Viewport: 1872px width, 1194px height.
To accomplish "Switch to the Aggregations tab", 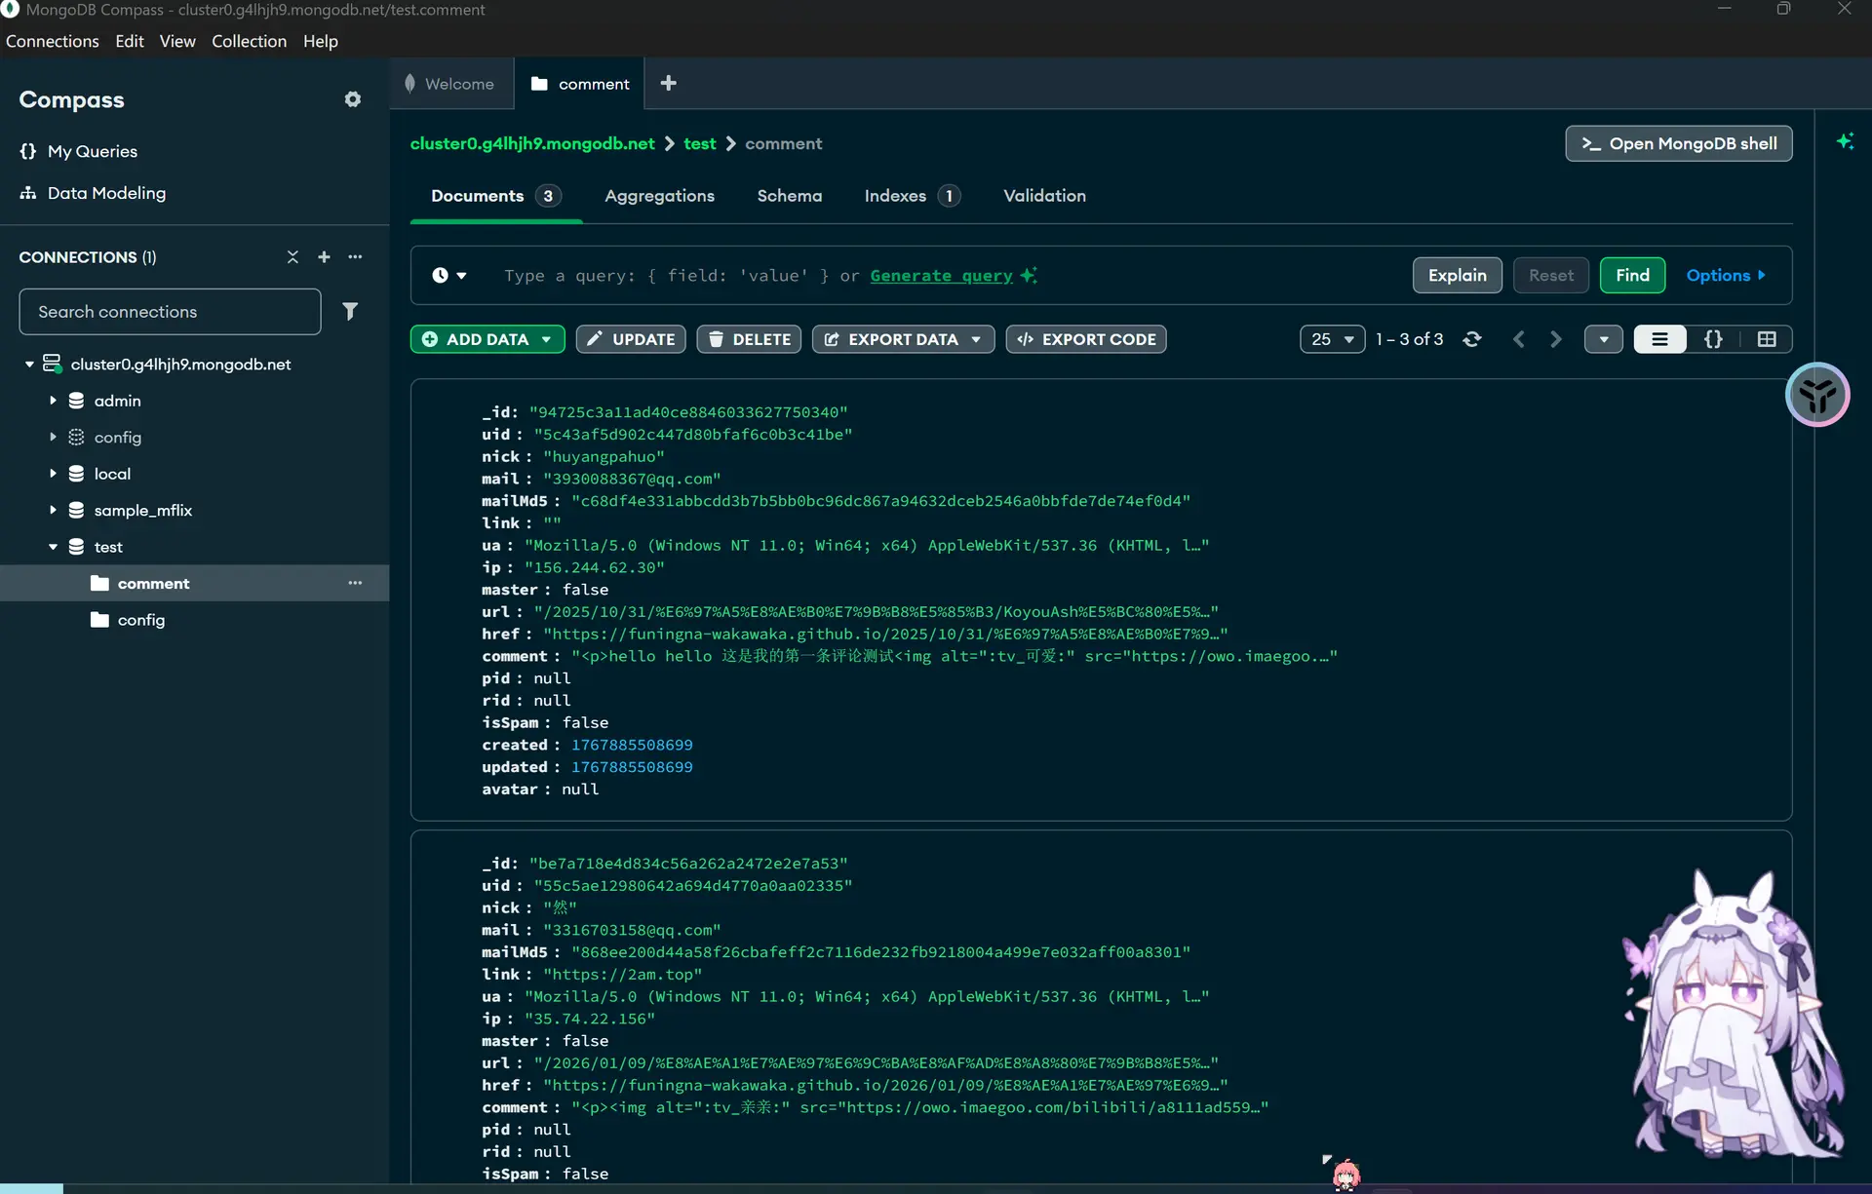I will [659, 196].
